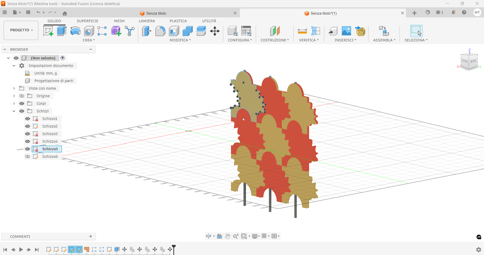This screenshot has height=255, width=484.
Task: Switch to the SUPERFICIE tab
Action: (x=87, y=21)
